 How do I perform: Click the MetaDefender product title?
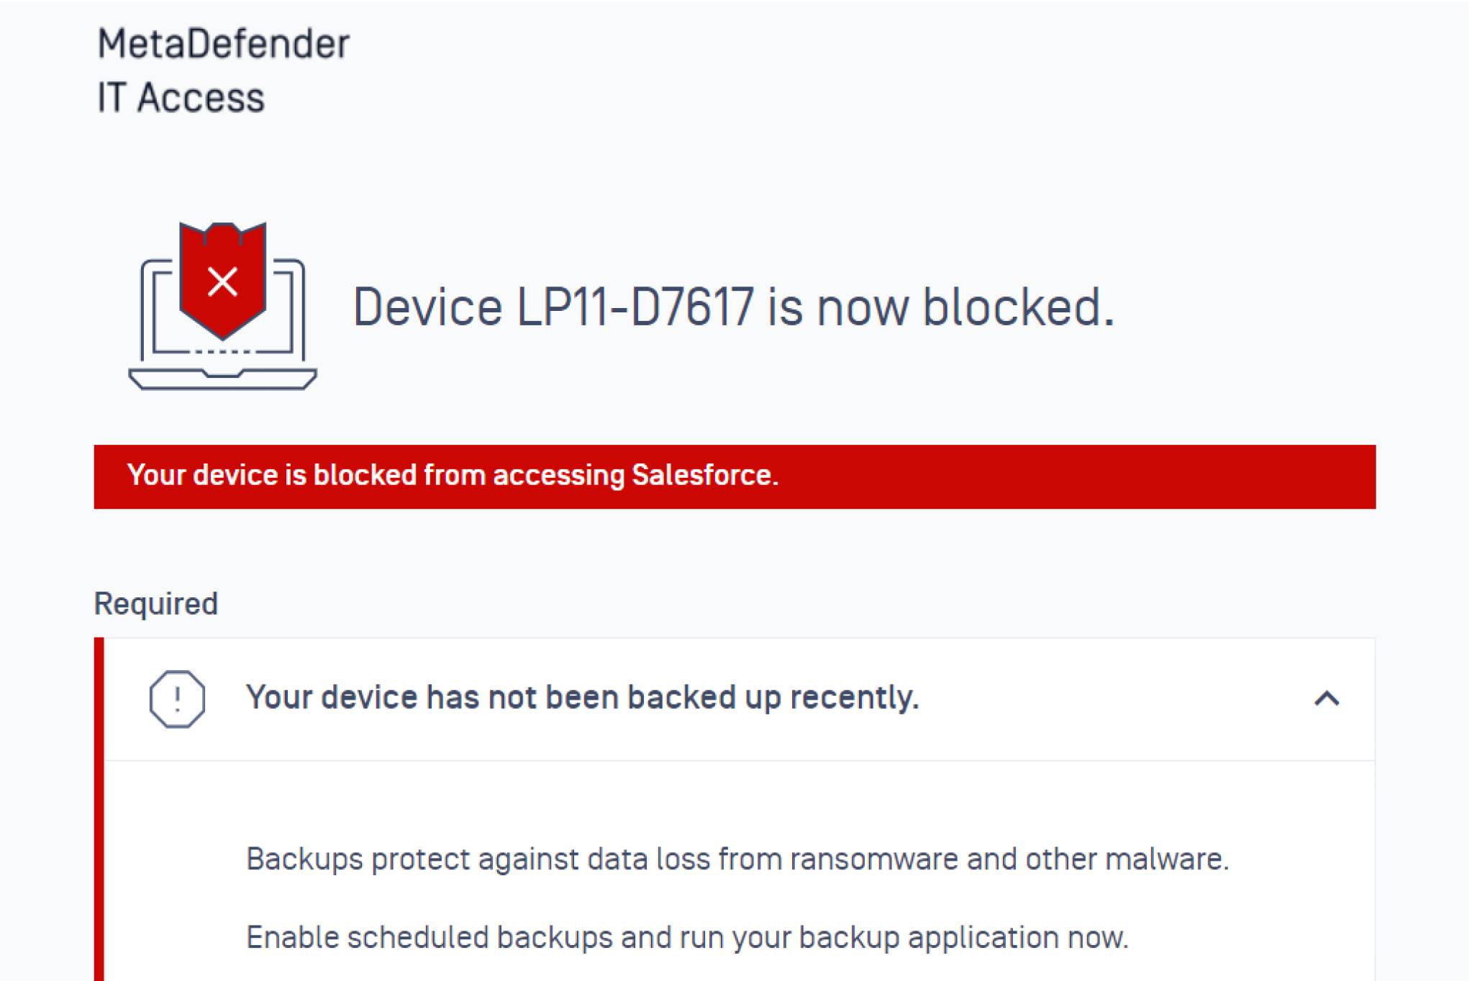pyautogui.click(x=223, y=43)
